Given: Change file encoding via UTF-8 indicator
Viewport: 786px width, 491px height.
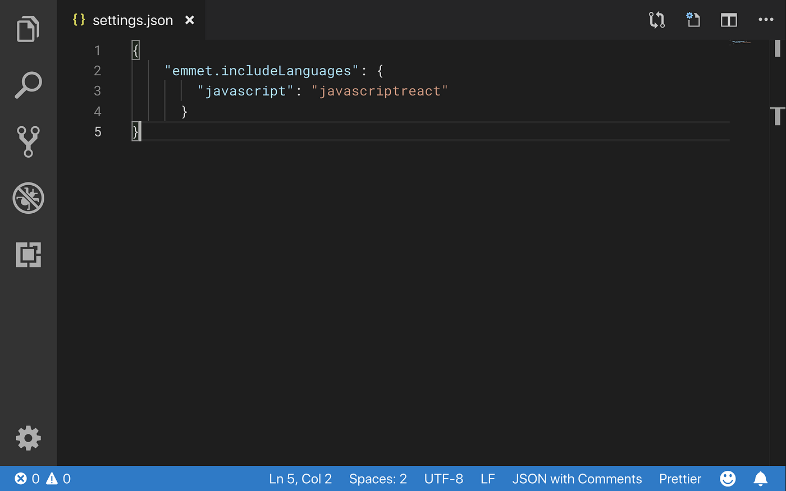Looking at the screenshot, I should [x=444, y=478].
